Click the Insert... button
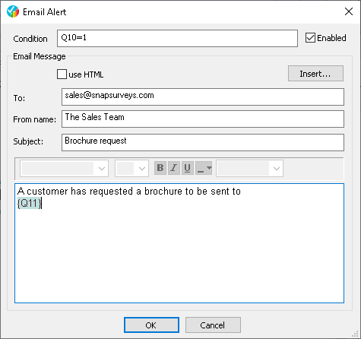The image size is (361, 339). pos(315,74)
